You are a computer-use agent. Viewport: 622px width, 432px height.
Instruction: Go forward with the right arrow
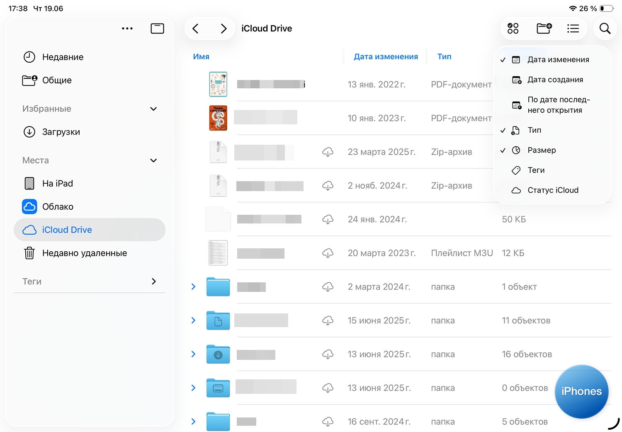coord(224,29)
